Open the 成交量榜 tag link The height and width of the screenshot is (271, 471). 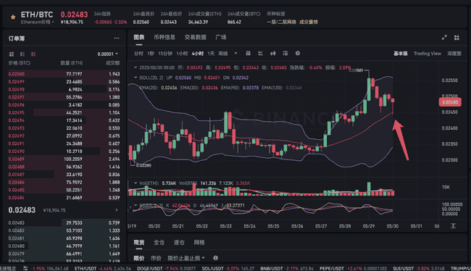[x=309, y=22]
